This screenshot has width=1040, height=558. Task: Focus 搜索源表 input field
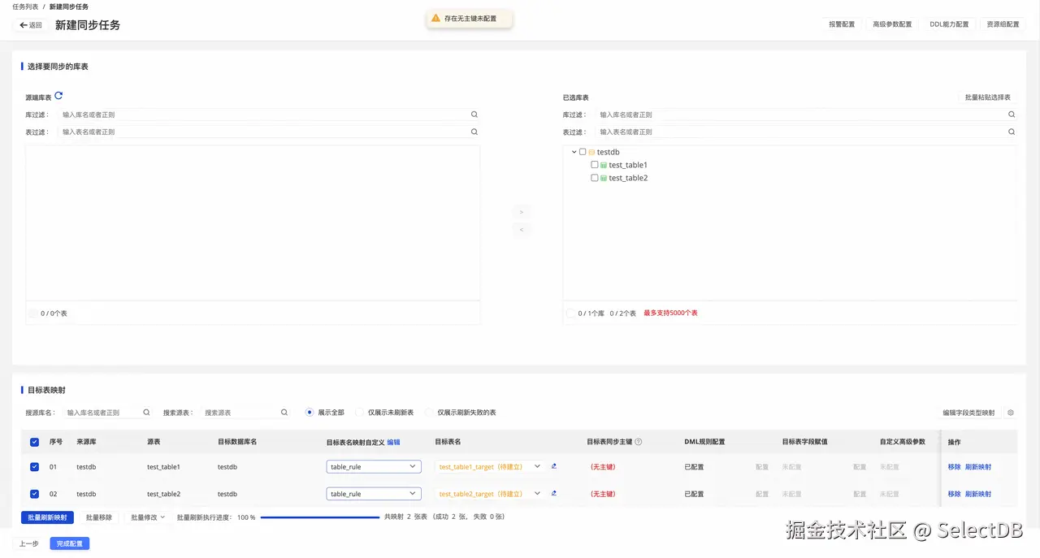[245, 413]
